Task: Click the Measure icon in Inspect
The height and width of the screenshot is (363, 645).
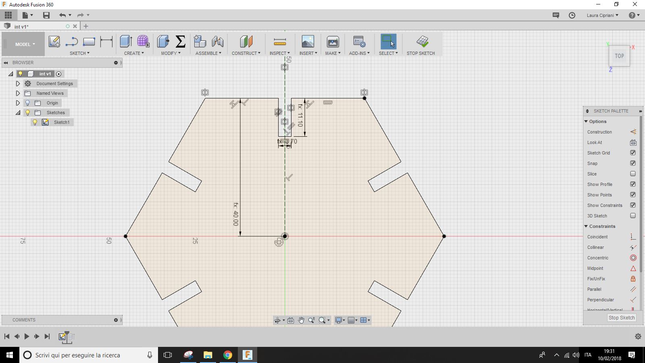Action: pos(280,41)
